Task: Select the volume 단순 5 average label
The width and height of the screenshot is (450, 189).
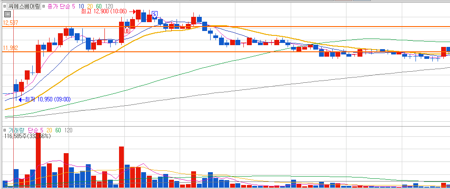Action: [x=35, y=131]
